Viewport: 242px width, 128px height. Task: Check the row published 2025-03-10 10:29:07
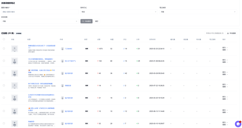click(4, 123)
